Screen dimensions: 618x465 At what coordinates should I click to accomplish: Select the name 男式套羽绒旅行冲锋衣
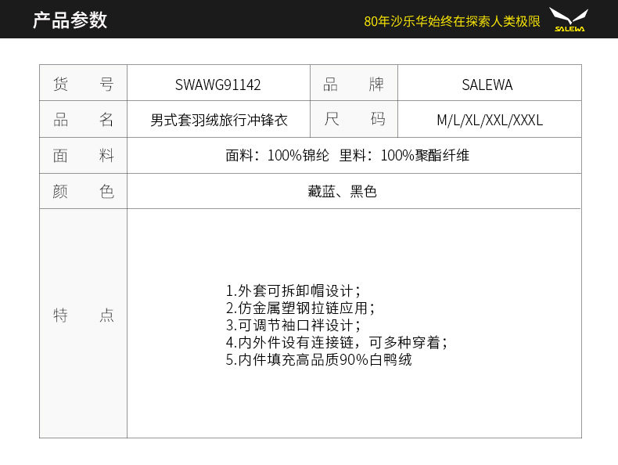tap(219, 120)
